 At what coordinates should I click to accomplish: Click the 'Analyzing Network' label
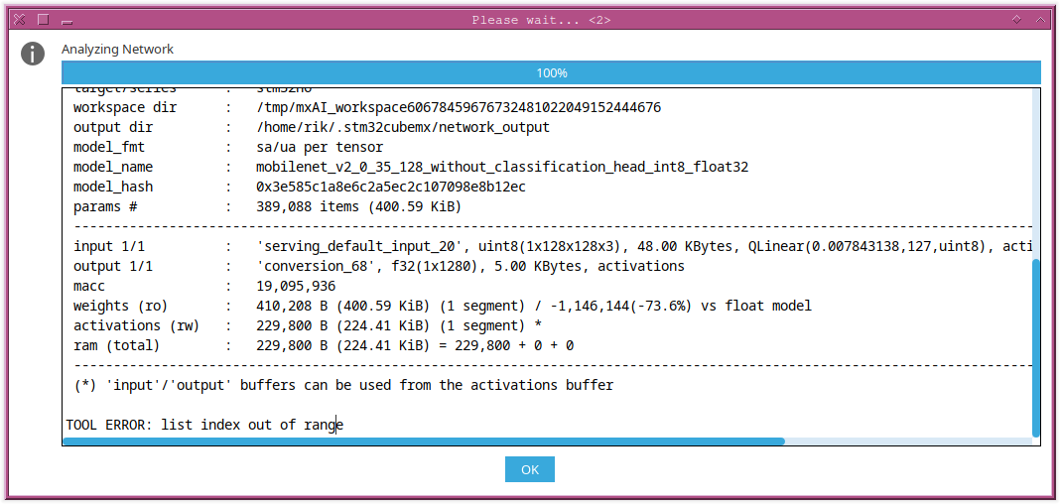[117, 50]
